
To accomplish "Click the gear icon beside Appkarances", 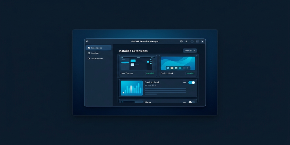I will 89,59.
